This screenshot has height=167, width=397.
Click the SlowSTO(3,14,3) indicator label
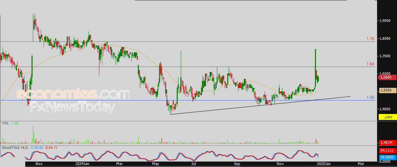[15, 147]
